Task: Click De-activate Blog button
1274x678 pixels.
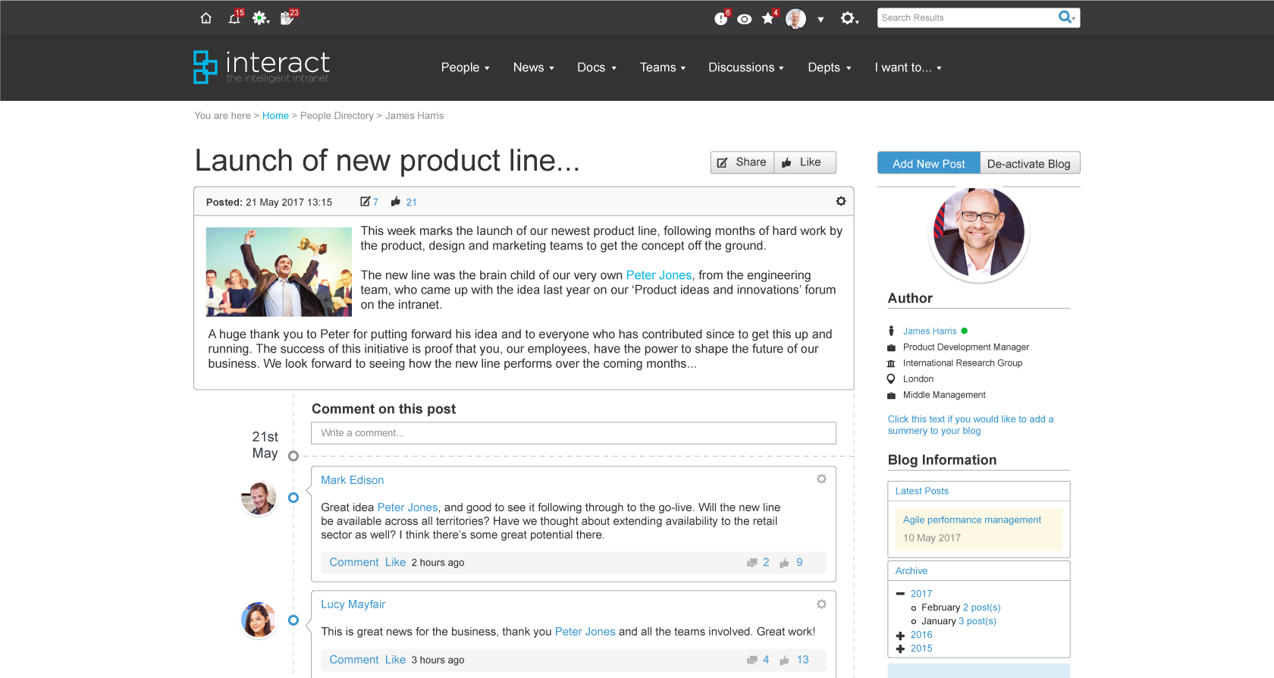Action: pos(1029,164)
